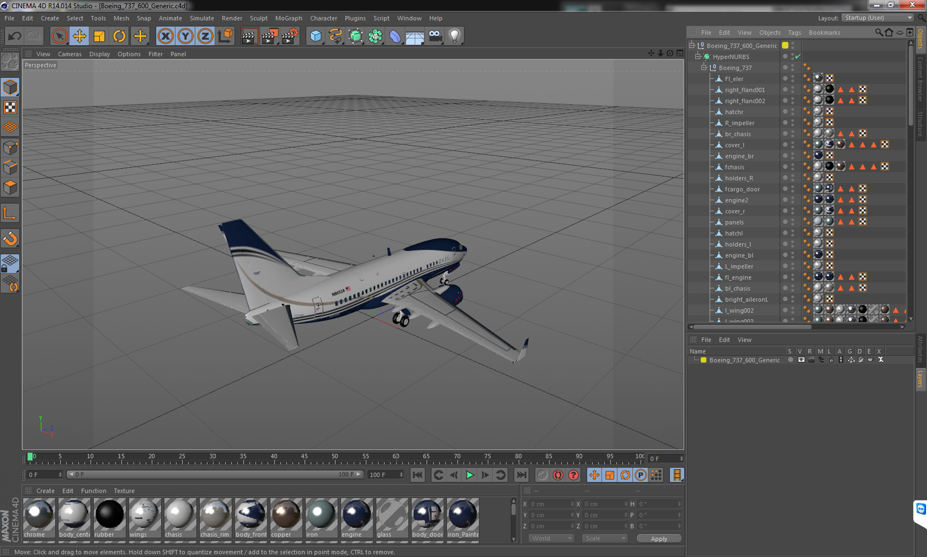Open the Content Browser side tab

coord(920,79)
